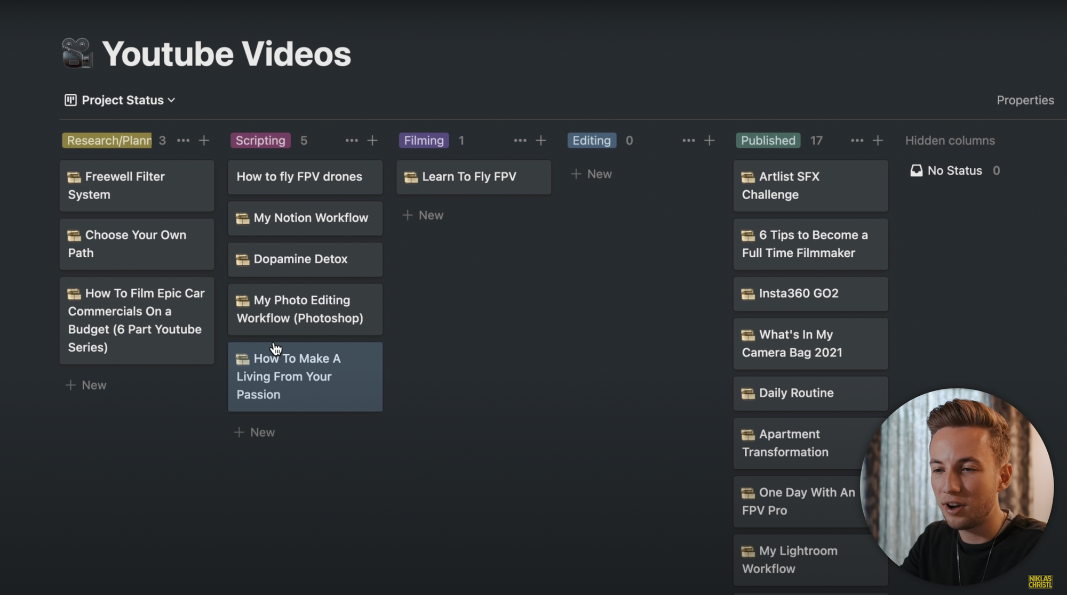Click the Editing status tag
Screen dimensions: 1067x595
592,141
